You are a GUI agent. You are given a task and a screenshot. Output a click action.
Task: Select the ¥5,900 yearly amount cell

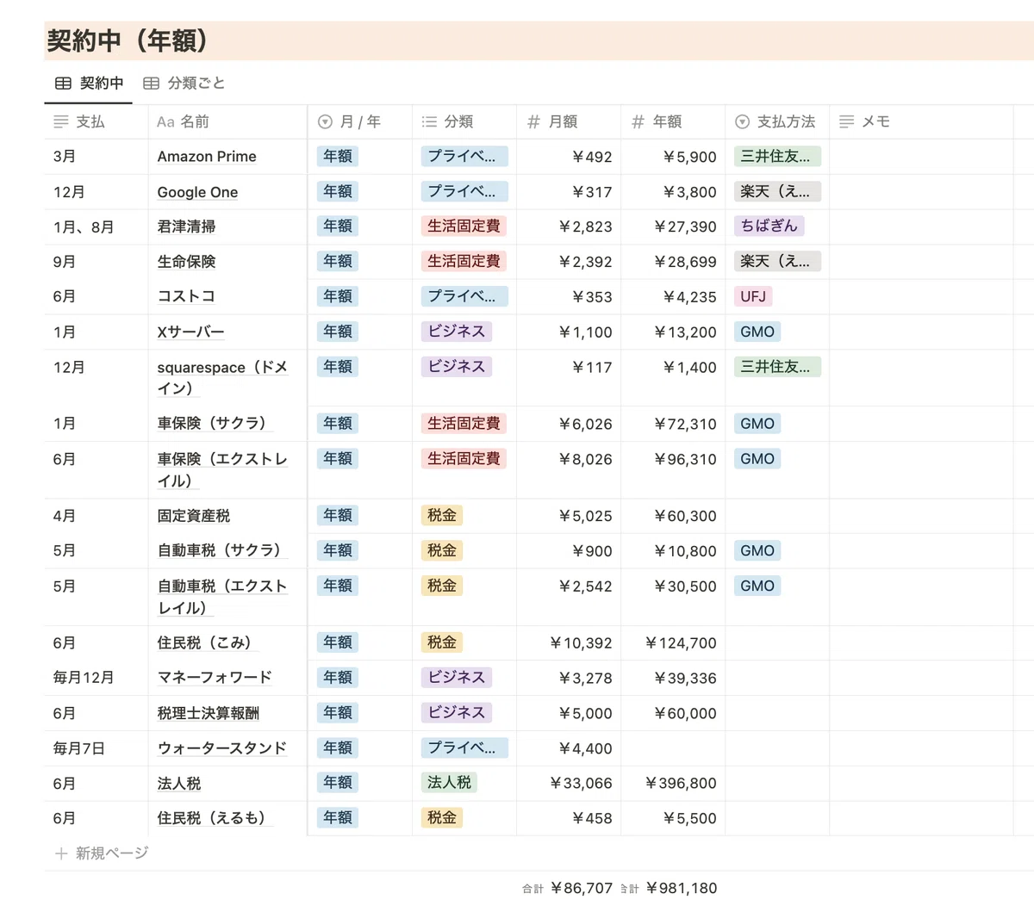(x=673, y=157)
